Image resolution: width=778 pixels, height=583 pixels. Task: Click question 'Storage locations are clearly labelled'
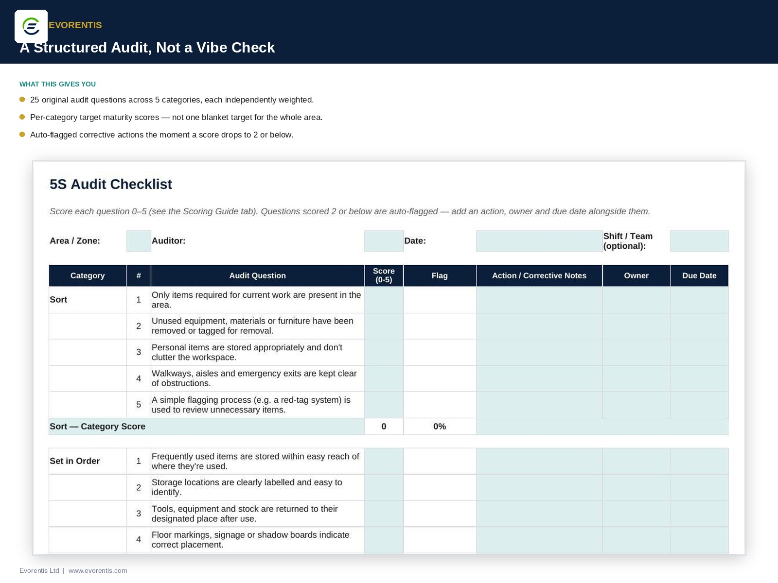click(258, 487)
